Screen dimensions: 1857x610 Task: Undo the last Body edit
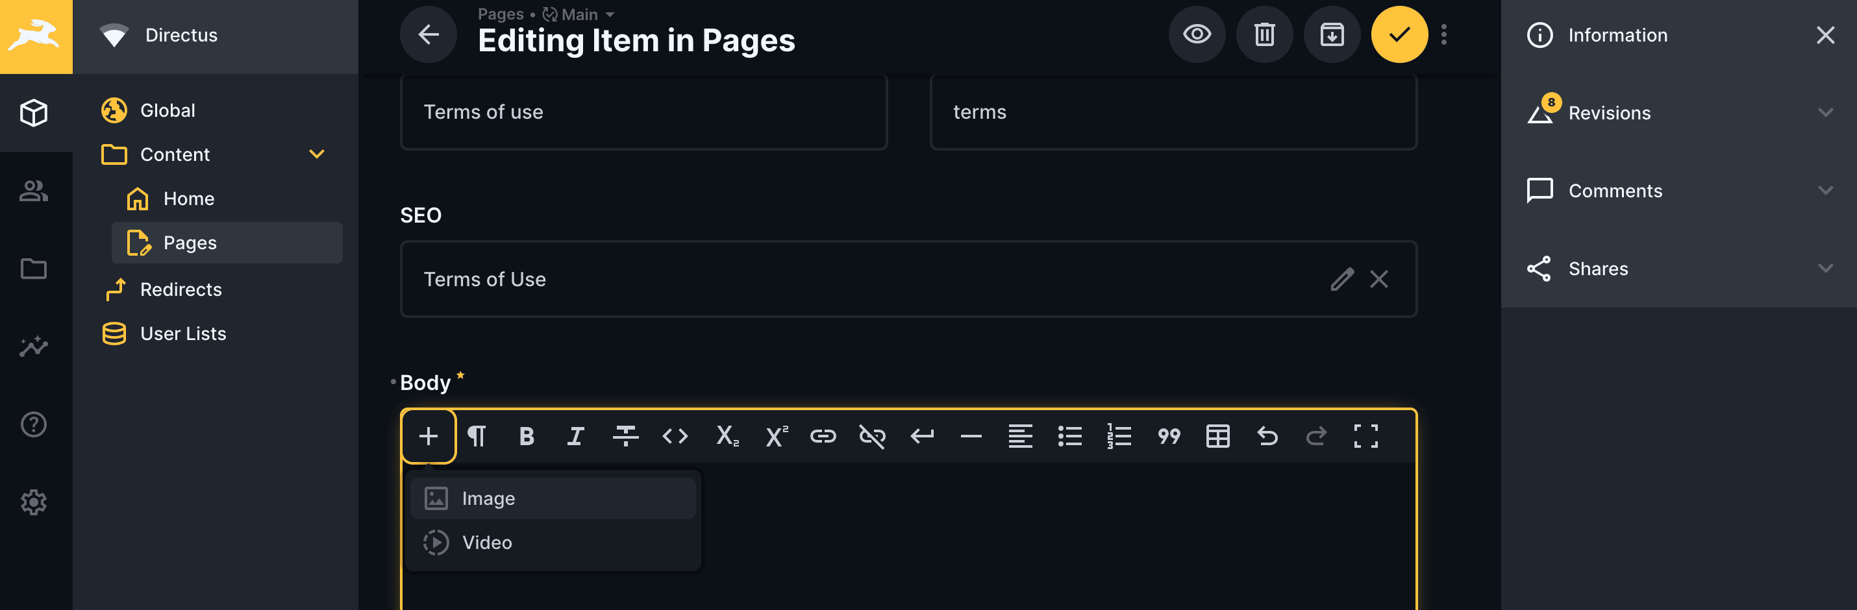[1267, 435]
